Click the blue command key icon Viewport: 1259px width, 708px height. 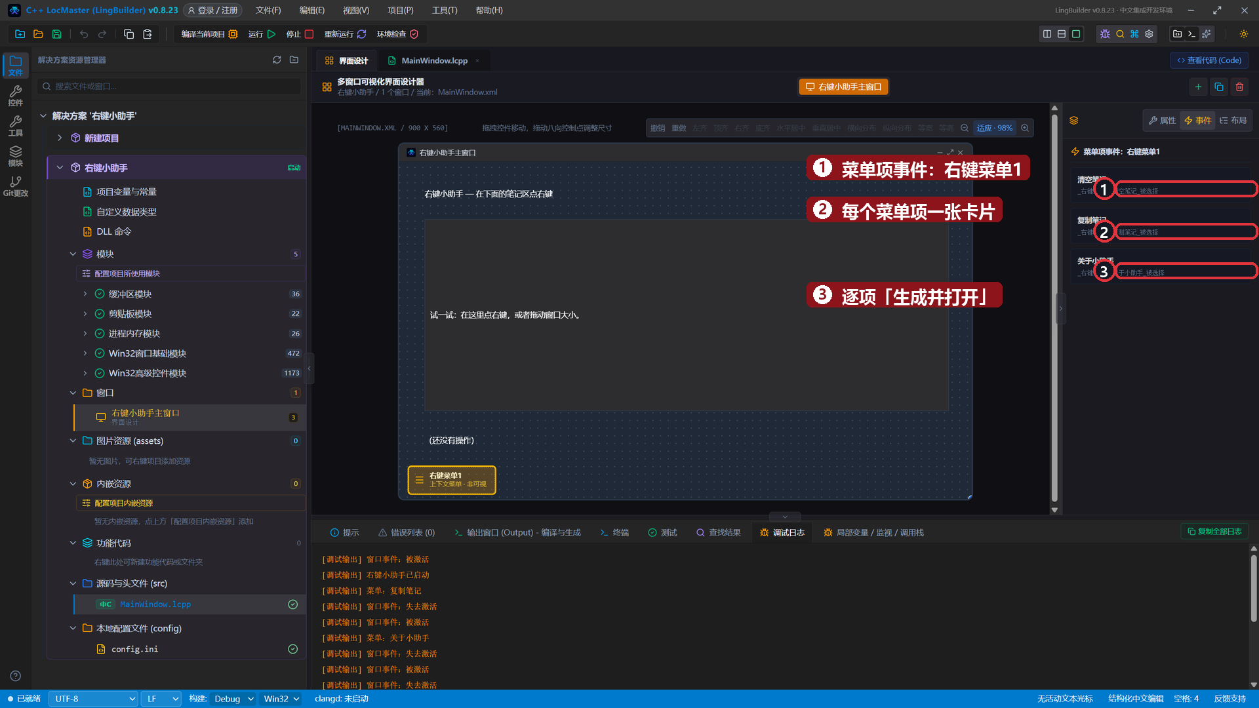1134,34
